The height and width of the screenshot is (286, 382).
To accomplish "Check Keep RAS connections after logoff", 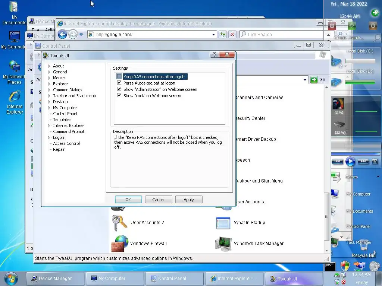I will click(x=119, y=76).
